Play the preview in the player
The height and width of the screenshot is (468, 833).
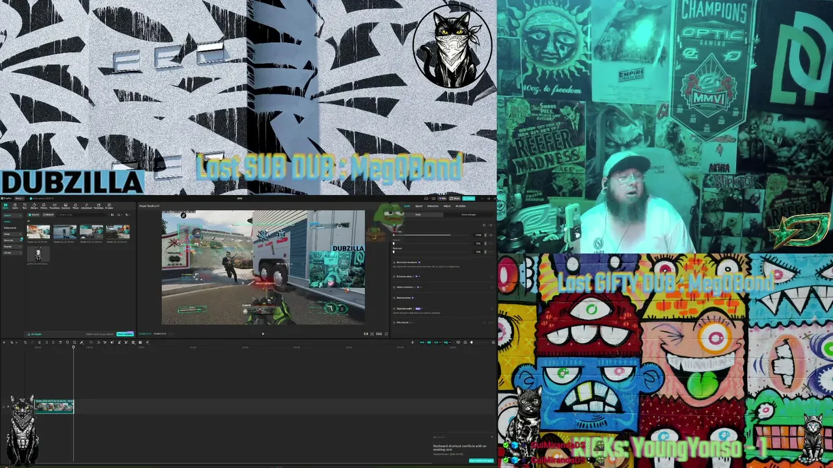tap(263, 334)
